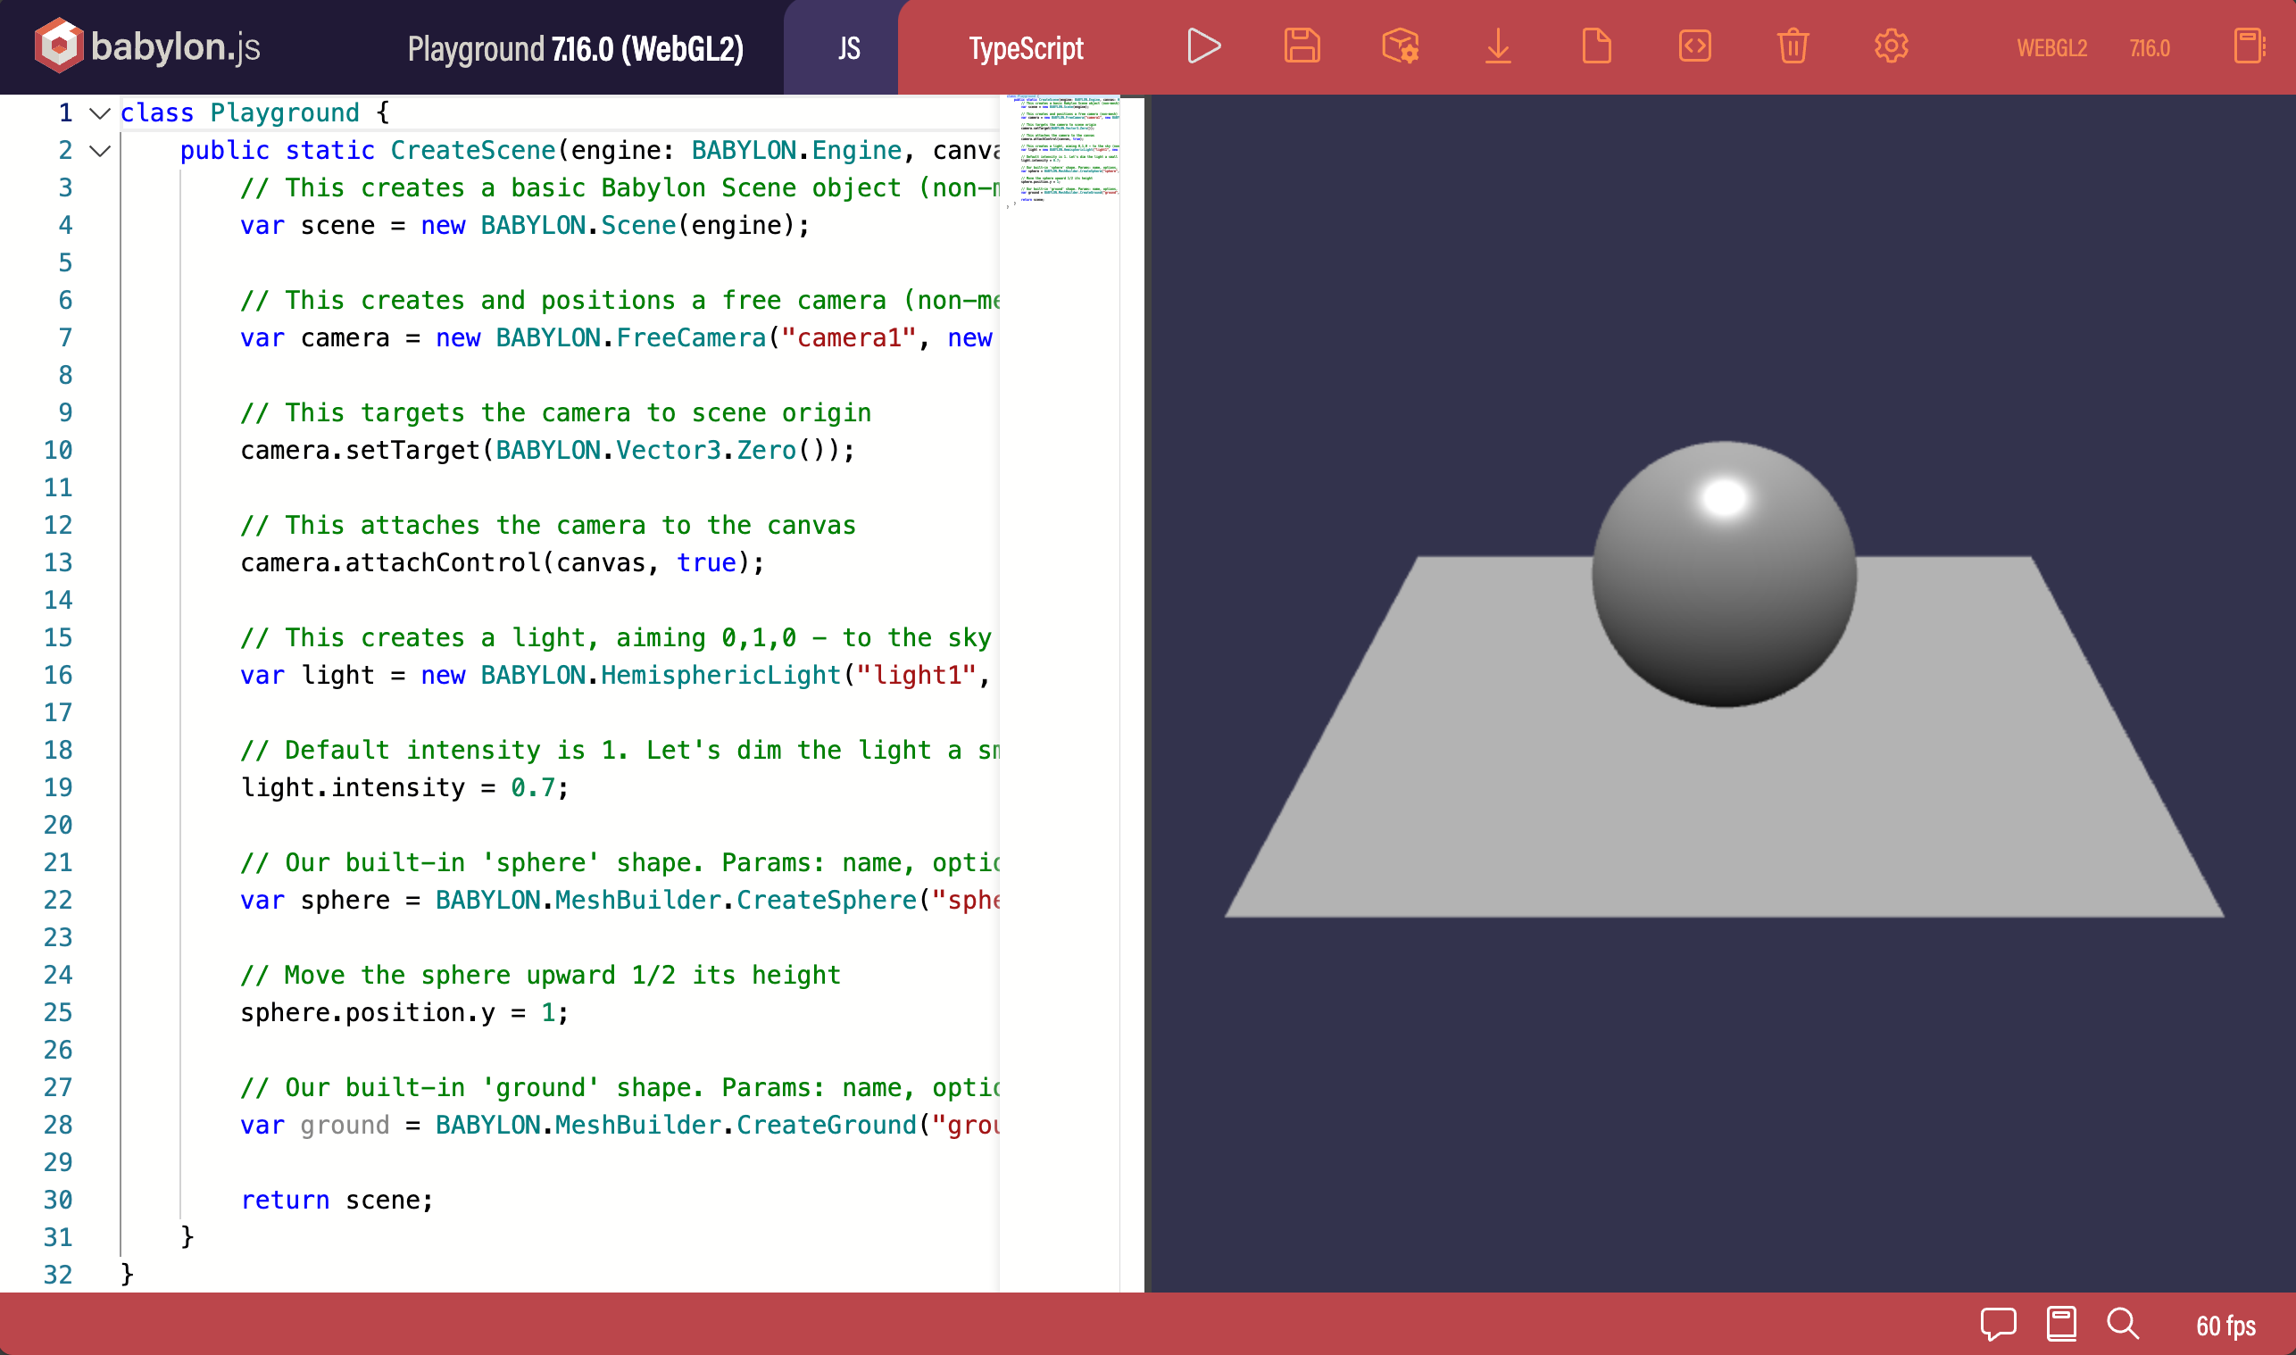Screen dimensions: 2296x1355
Task: Click line number 19 in the gutter
Action: pos(58,787)
